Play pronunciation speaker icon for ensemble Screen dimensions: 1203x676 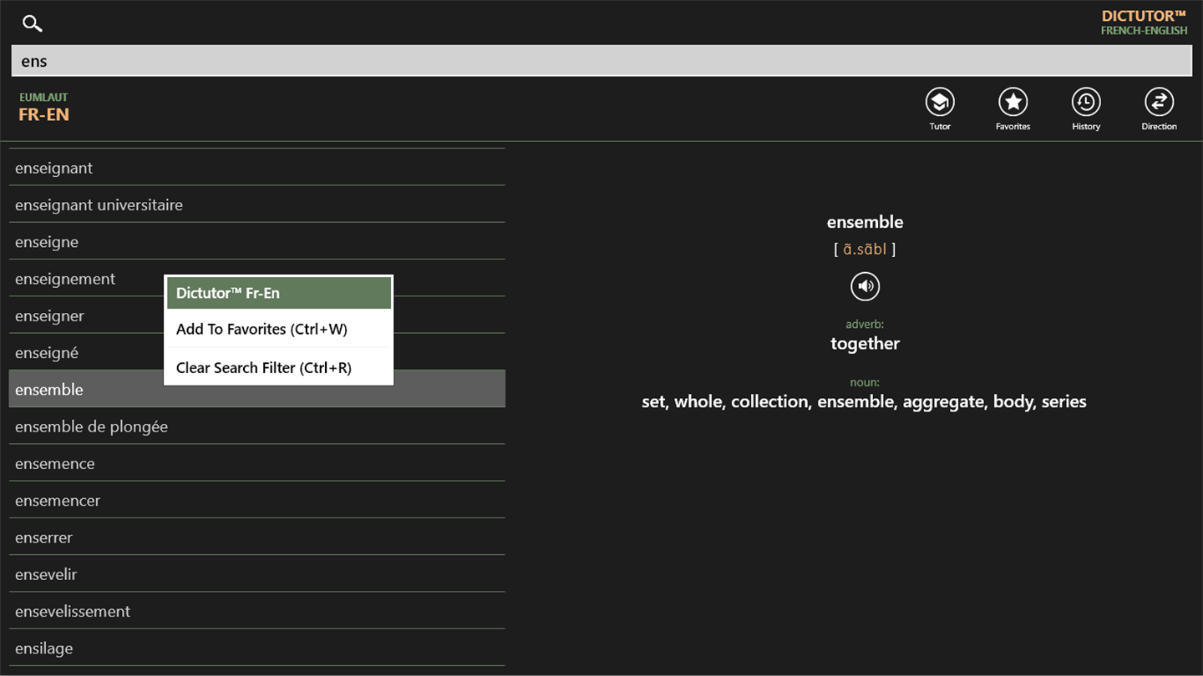click(x=865, y=286)
